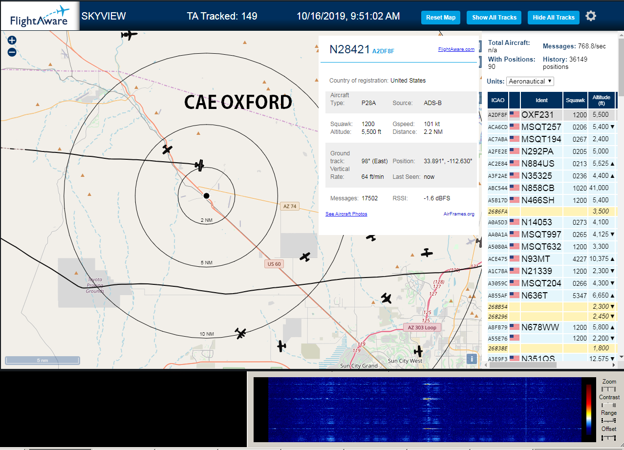Sort table by ICAO column header

coord(498,100)
